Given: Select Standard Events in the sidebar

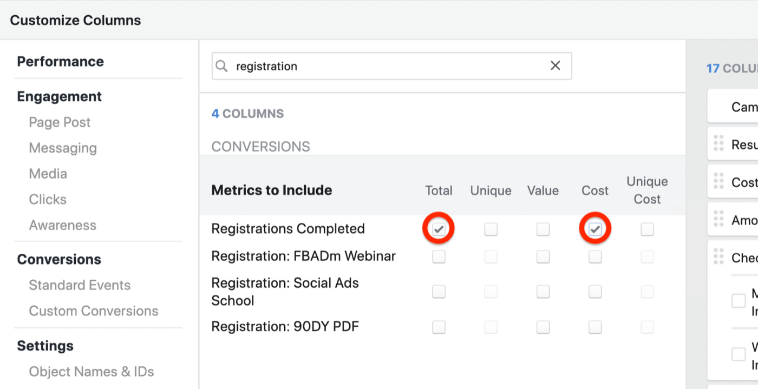Looking at the screenshot, I should [80, 285].
